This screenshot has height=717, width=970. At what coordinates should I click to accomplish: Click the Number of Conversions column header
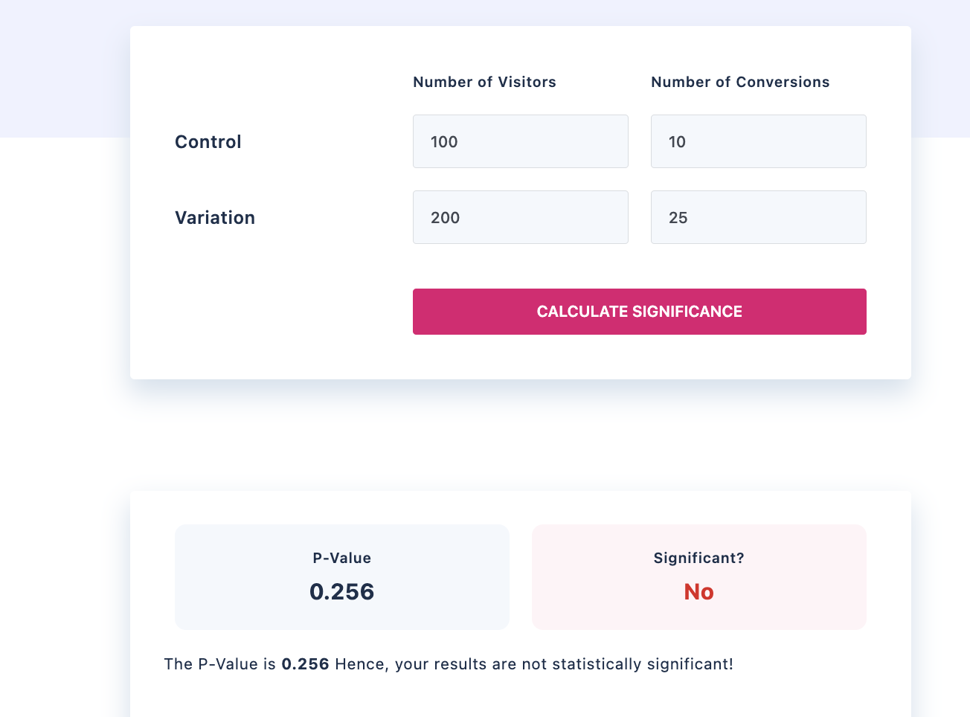click(740, 82)
